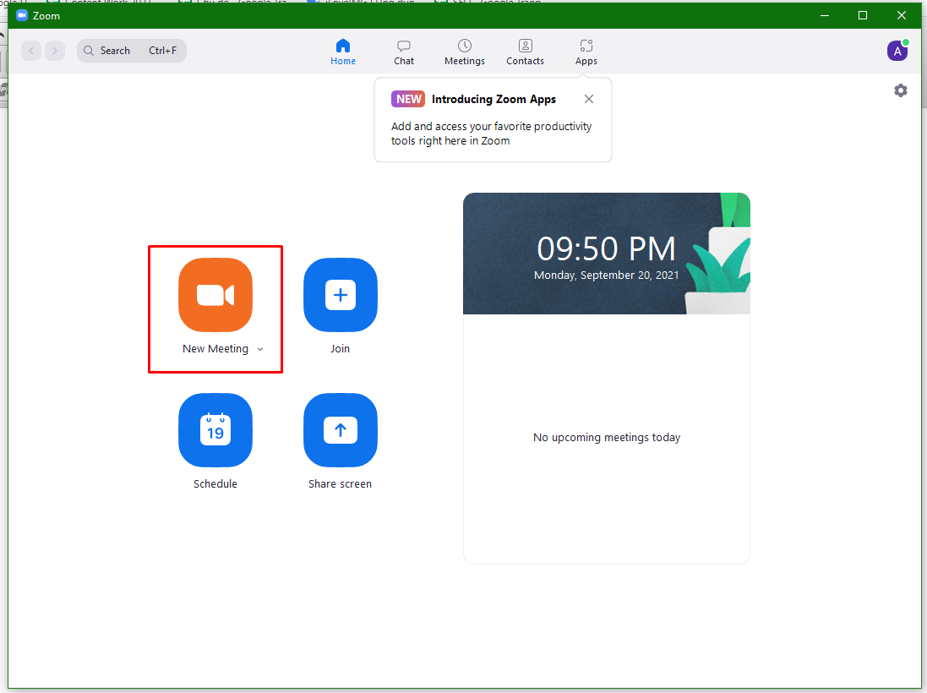Viewport: 927px width, 693px height.
Task: Click the Zoom logo in title bar
Action: click(x=22, y=15)
